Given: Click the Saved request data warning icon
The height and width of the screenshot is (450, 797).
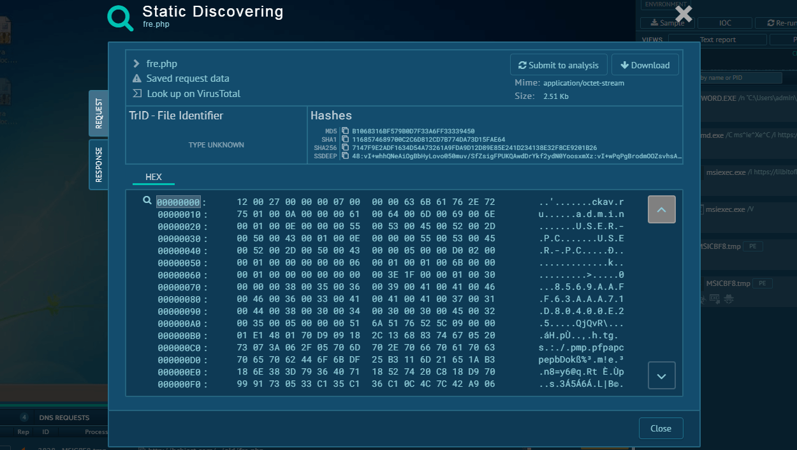Looking at the screenshot, I should 136,79.
